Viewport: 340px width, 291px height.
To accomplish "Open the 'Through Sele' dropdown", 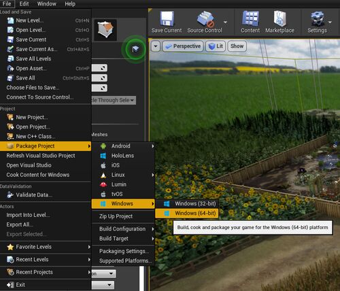I will [114, 100].
